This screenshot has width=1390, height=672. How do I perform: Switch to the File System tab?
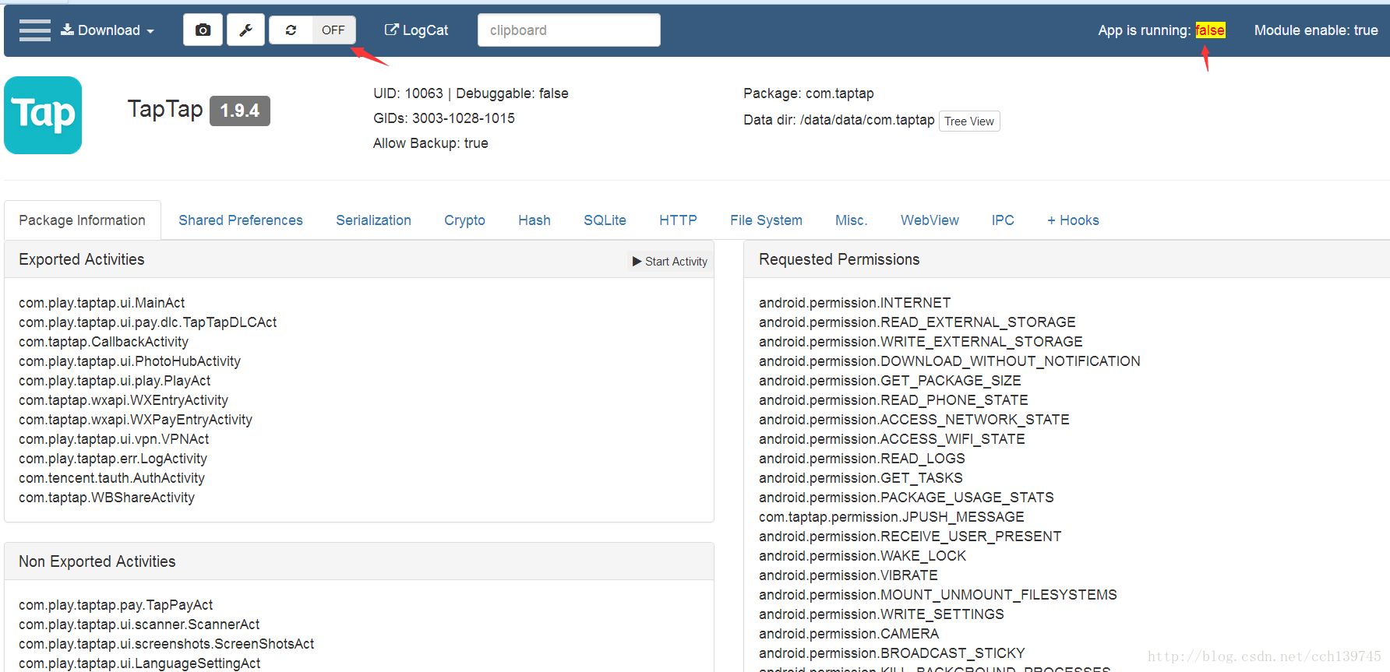coord(766,220)
